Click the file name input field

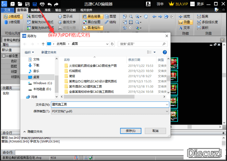point(110,104)
